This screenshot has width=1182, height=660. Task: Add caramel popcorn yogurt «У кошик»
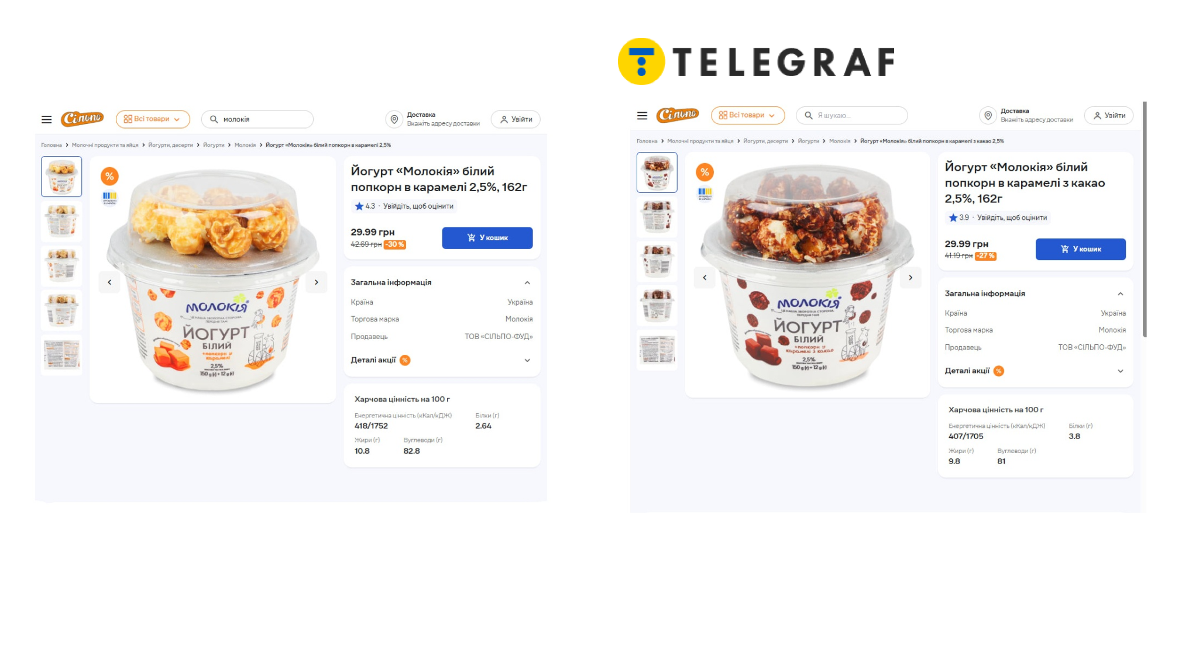487,238
